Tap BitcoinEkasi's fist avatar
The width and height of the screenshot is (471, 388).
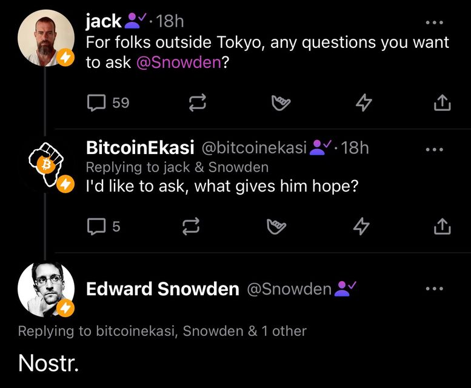(x=46, y=163)
